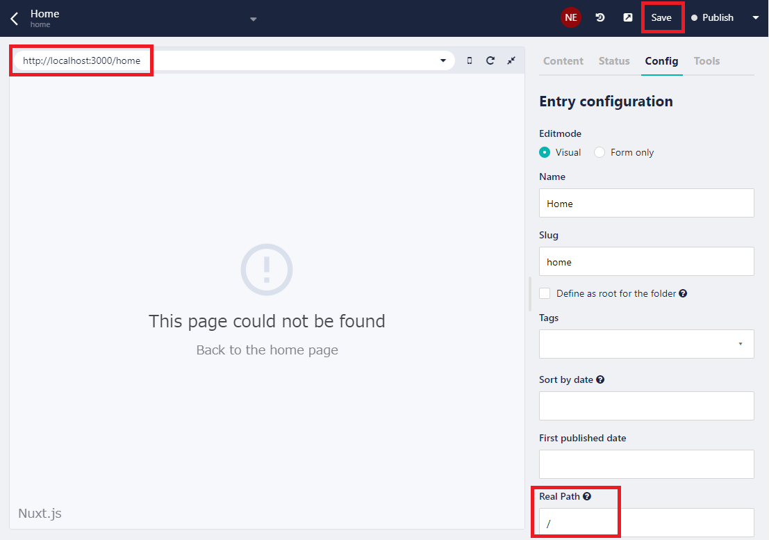769x540 pixels.
Task: Click help icon beside Define as root
Action: [x=683, y=293]
